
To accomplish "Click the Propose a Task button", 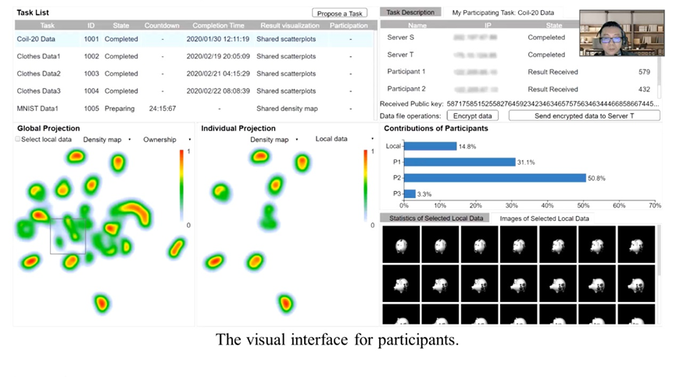I will coord(339,13).
